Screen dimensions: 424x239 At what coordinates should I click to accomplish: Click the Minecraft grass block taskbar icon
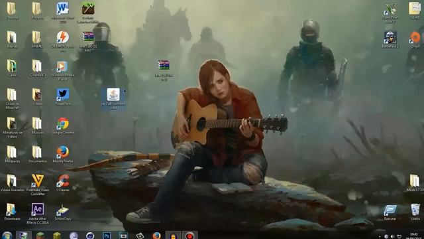coord(40,236)
